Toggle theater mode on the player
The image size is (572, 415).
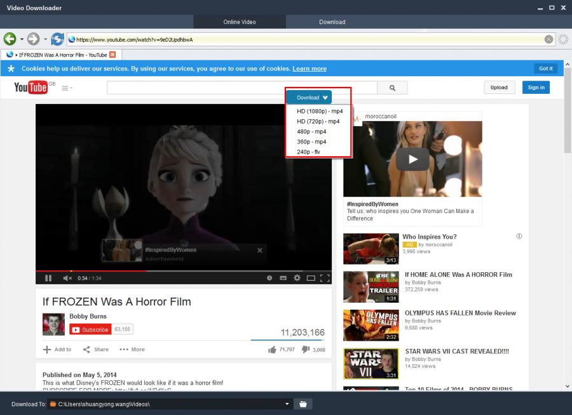click(x=311, y=278)
